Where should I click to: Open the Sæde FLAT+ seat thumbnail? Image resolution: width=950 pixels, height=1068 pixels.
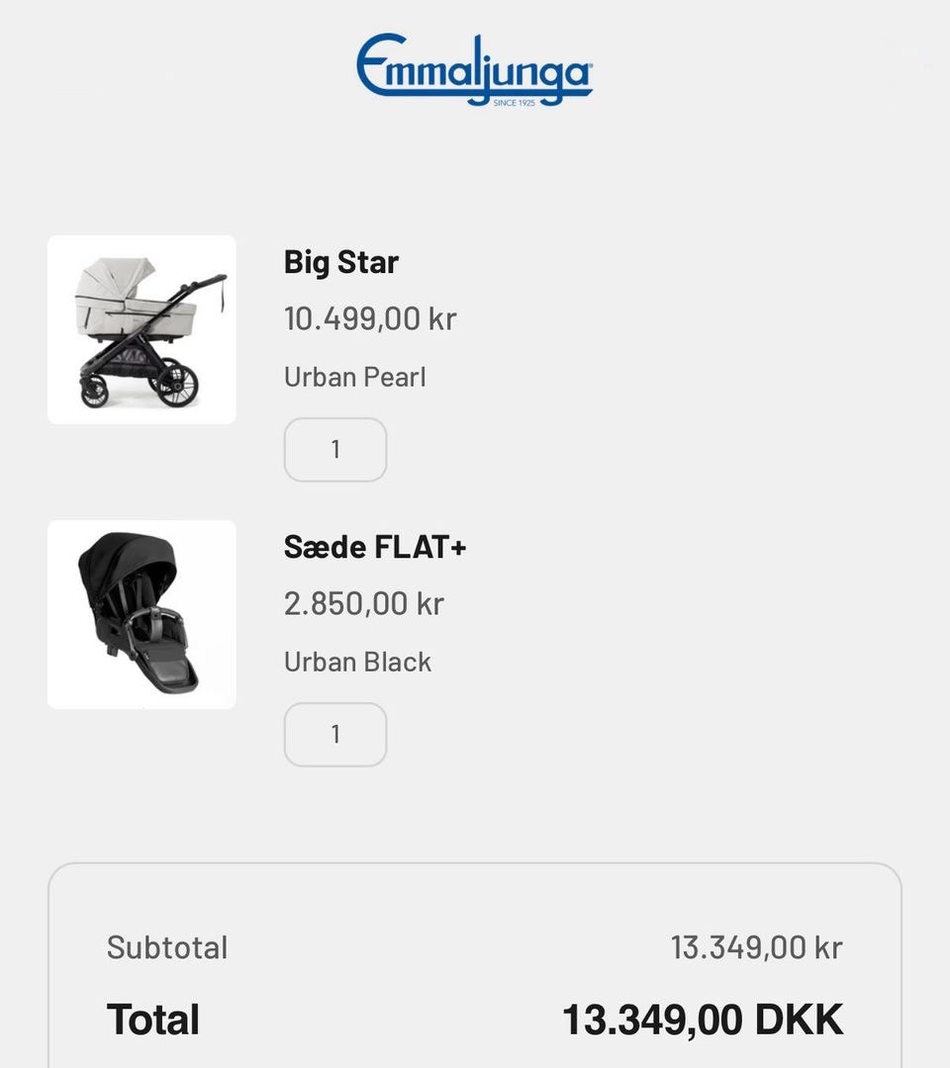click(142, 614)
